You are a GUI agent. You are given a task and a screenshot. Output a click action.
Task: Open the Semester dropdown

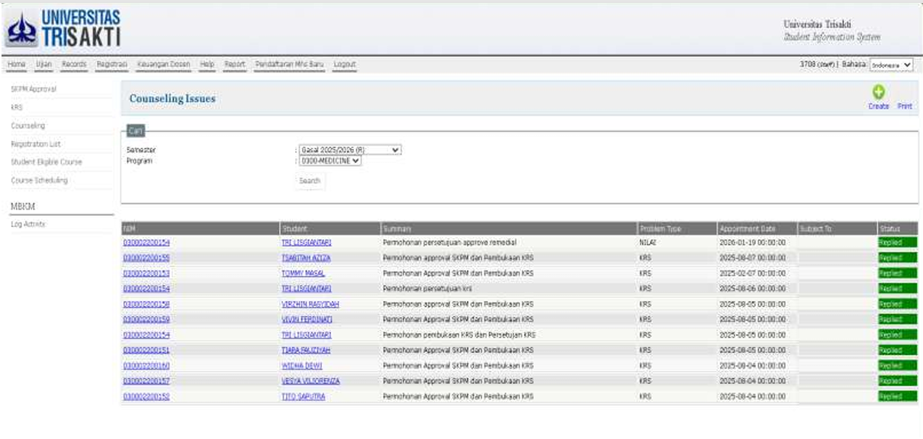click(x=349, y=150)
